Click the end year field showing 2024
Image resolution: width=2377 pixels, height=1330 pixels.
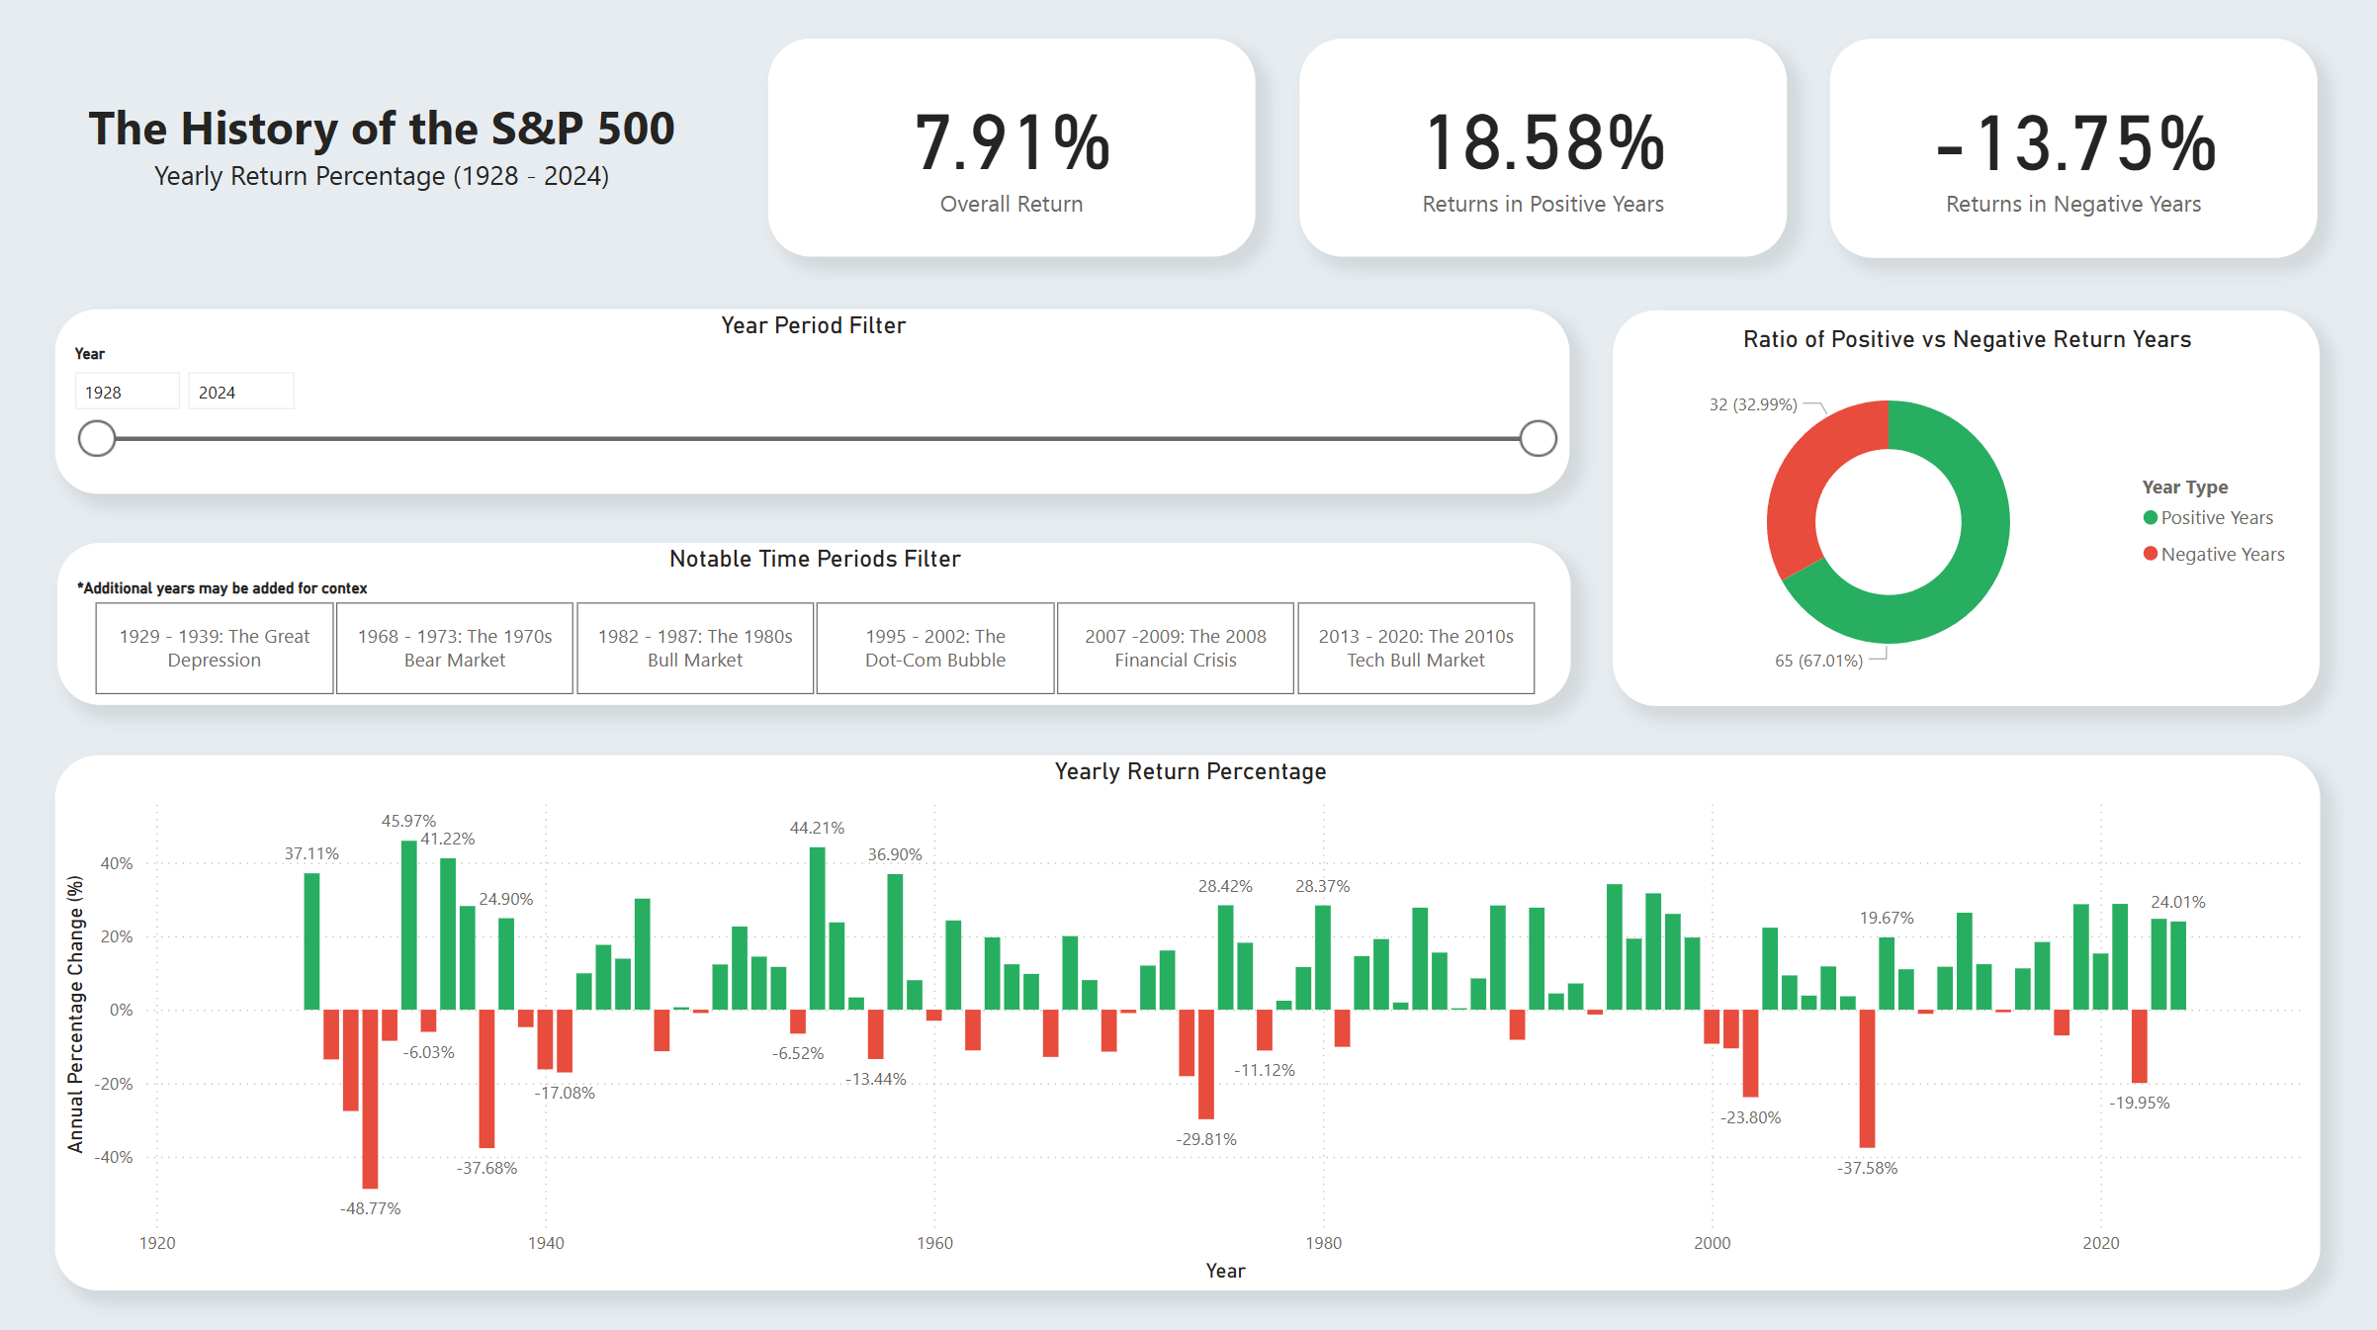[x=241, y=392]
